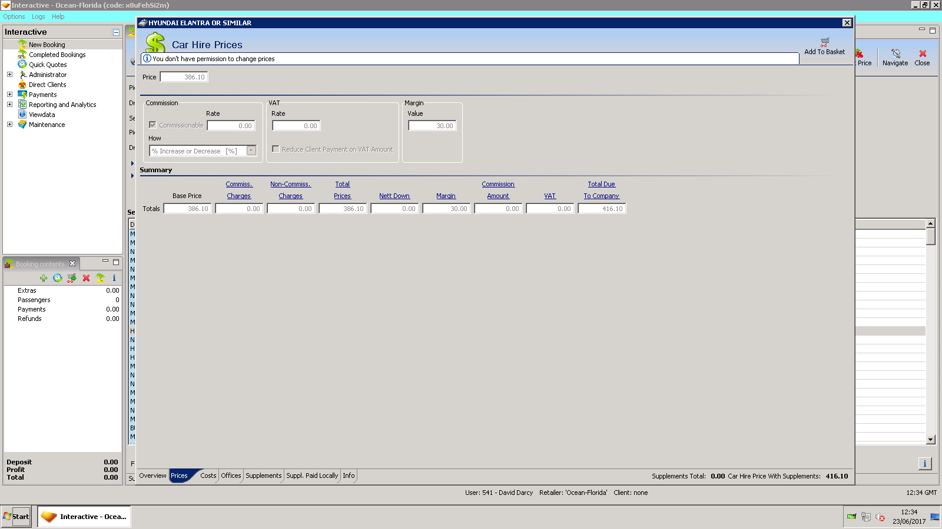
Task: Click Add To Basket
Action: [824, 47]
